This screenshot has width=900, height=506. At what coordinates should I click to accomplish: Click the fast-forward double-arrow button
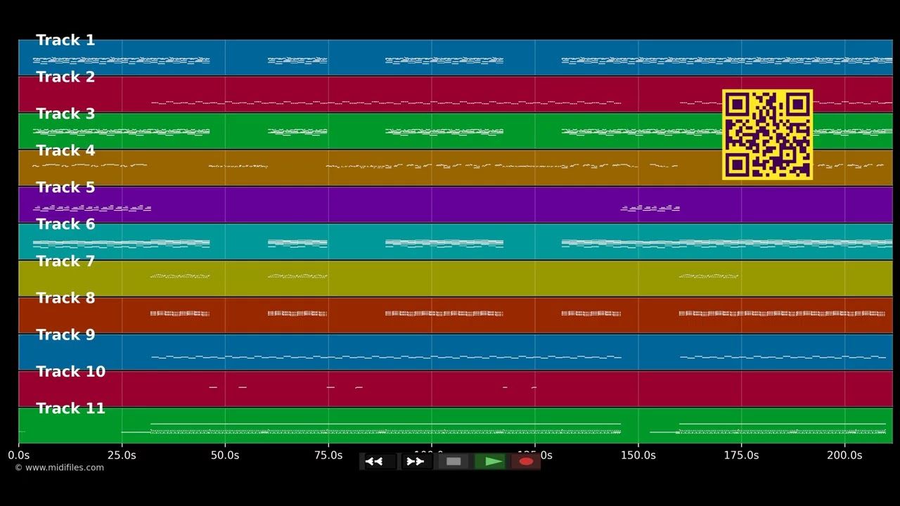tap(416, 462)
